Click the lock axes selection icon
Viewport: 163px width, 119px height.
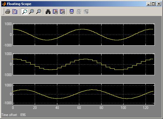click(x=79, y=12)
